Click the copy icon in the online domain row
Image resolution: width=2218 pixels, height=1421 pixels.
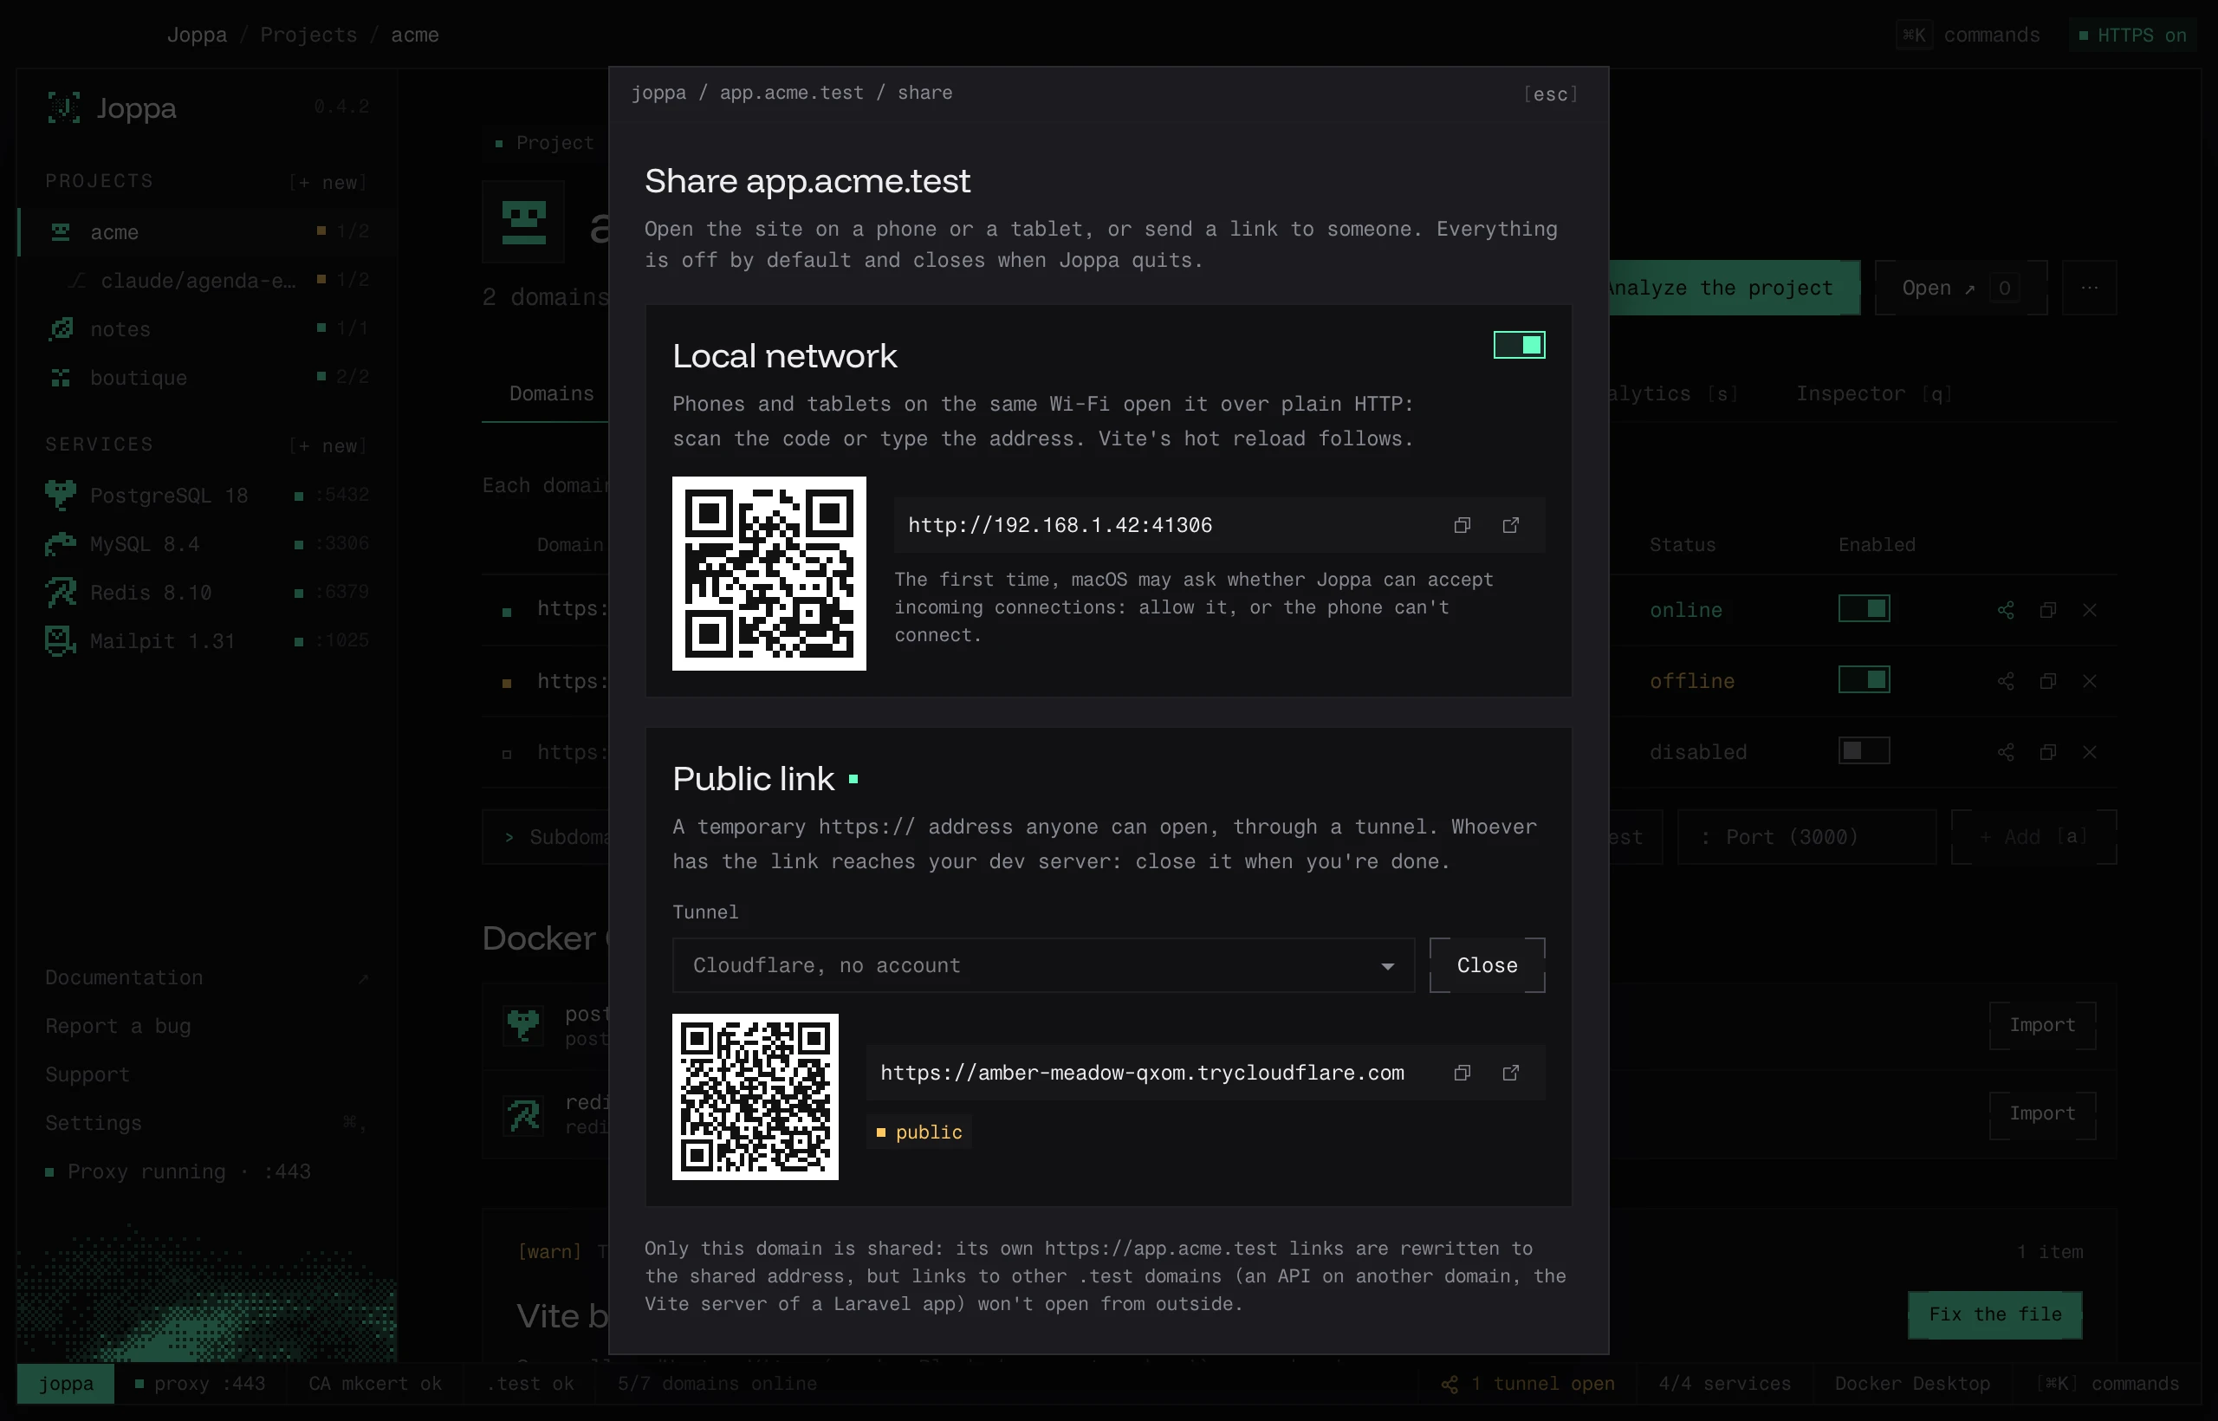pyautogui.click(x=2047, y=610)
